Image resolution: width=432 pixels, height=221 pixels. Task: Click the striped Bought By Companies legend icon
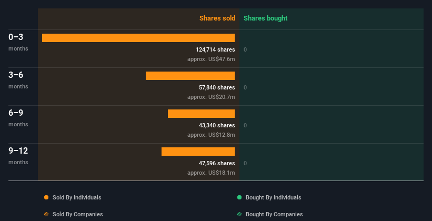(239, 214)
